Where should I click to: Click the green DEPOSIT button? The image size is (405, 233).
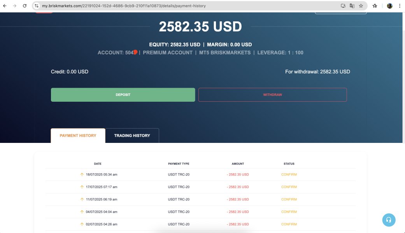[x=123, y=95]
